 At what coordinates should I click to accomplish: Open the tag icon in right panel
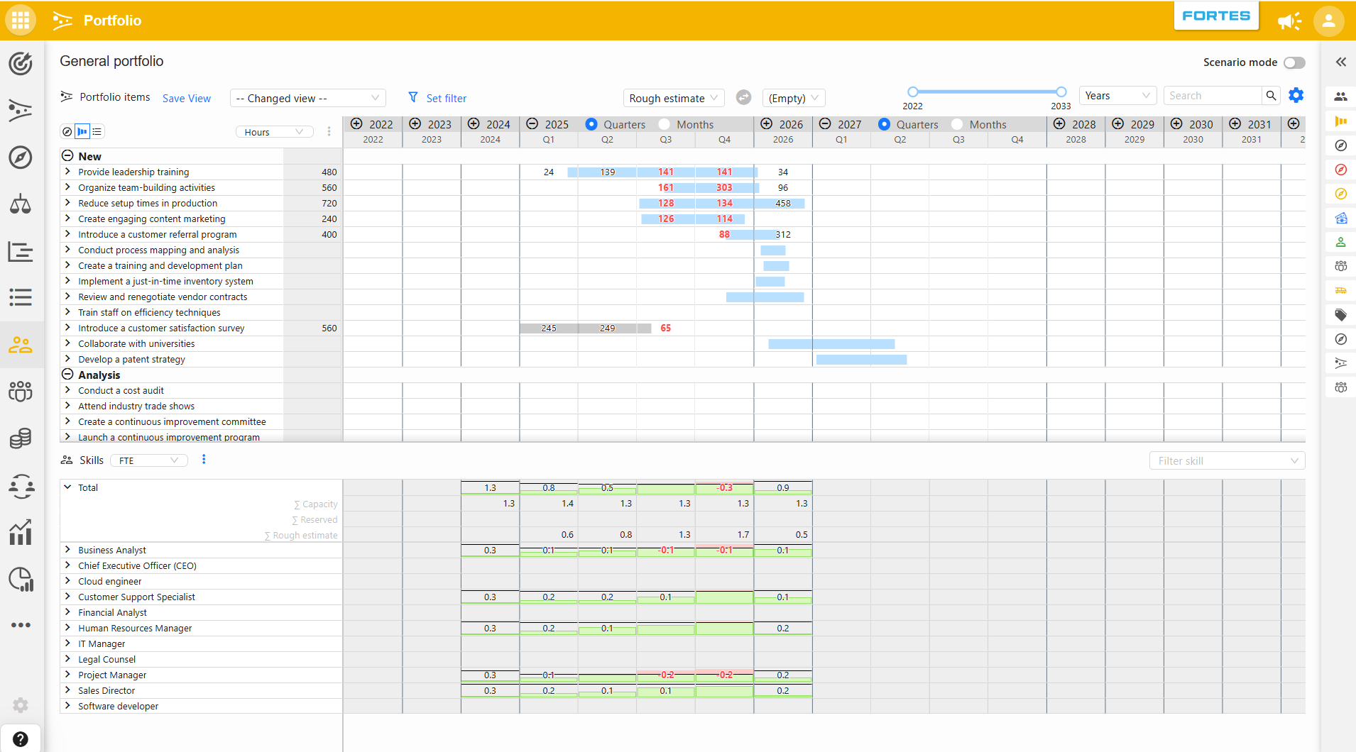coord(1340,314)
